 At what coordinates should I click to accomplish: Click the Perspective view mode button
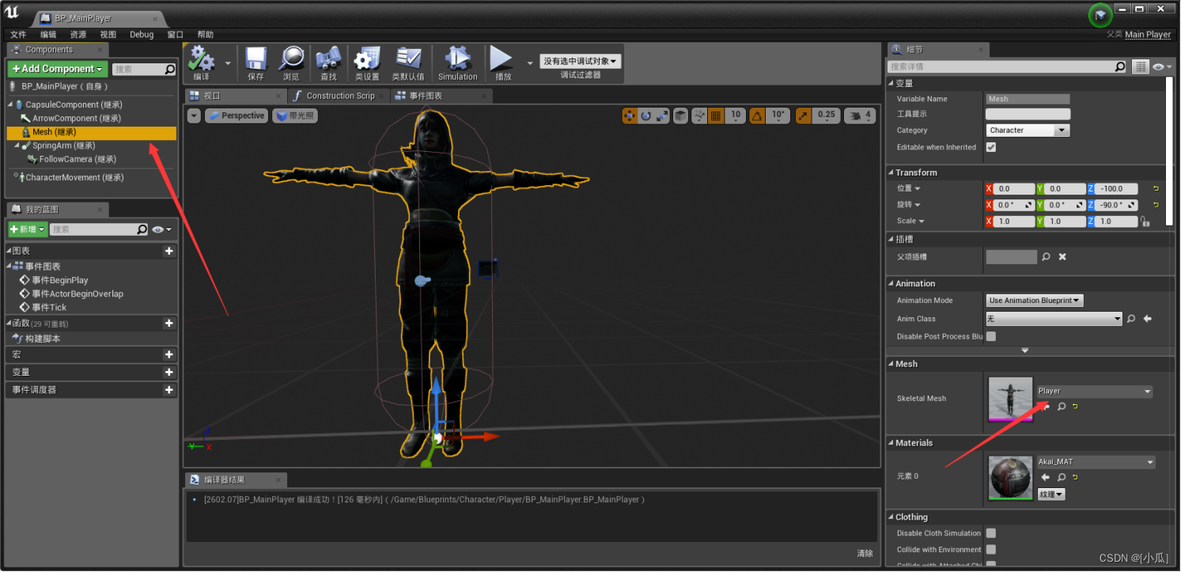coord(237,116)
